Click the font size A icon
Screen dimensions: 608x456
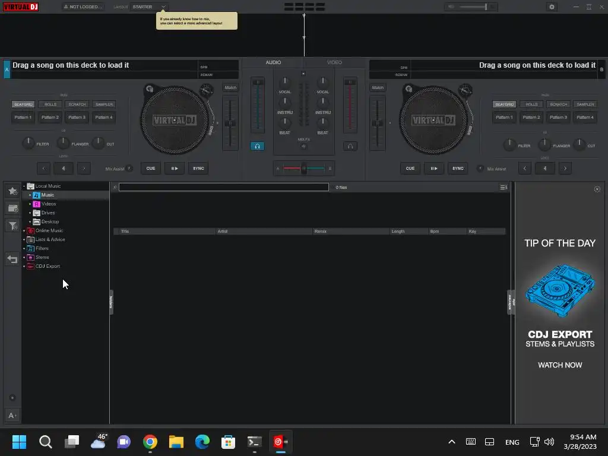click(x=12, y=415)
